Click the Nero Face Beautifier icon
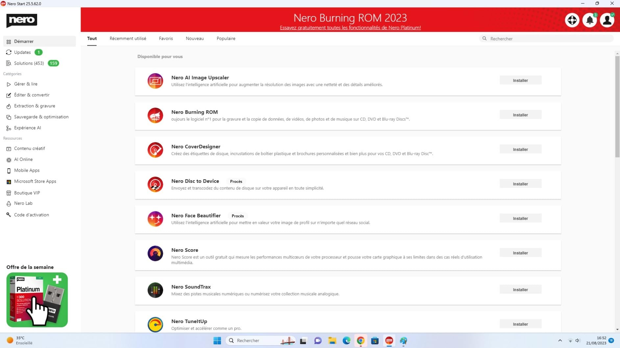This screenshot has height=348, width=620. [155, 219]
